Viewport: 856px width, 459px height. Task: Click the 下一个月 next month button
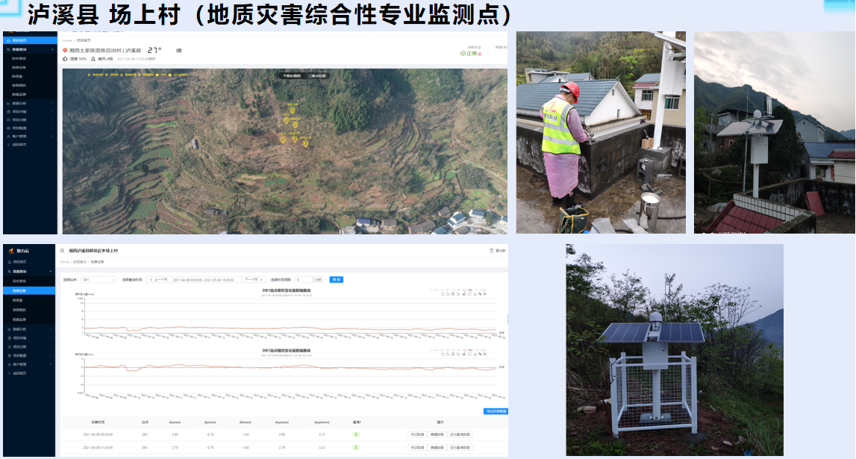coord(254,280)
